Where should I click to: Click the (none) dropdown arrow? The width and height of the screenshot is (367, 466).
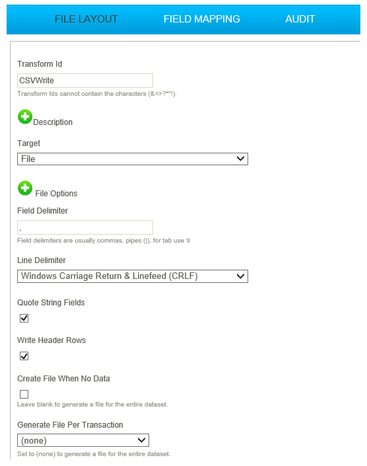(x=141, y=440)
